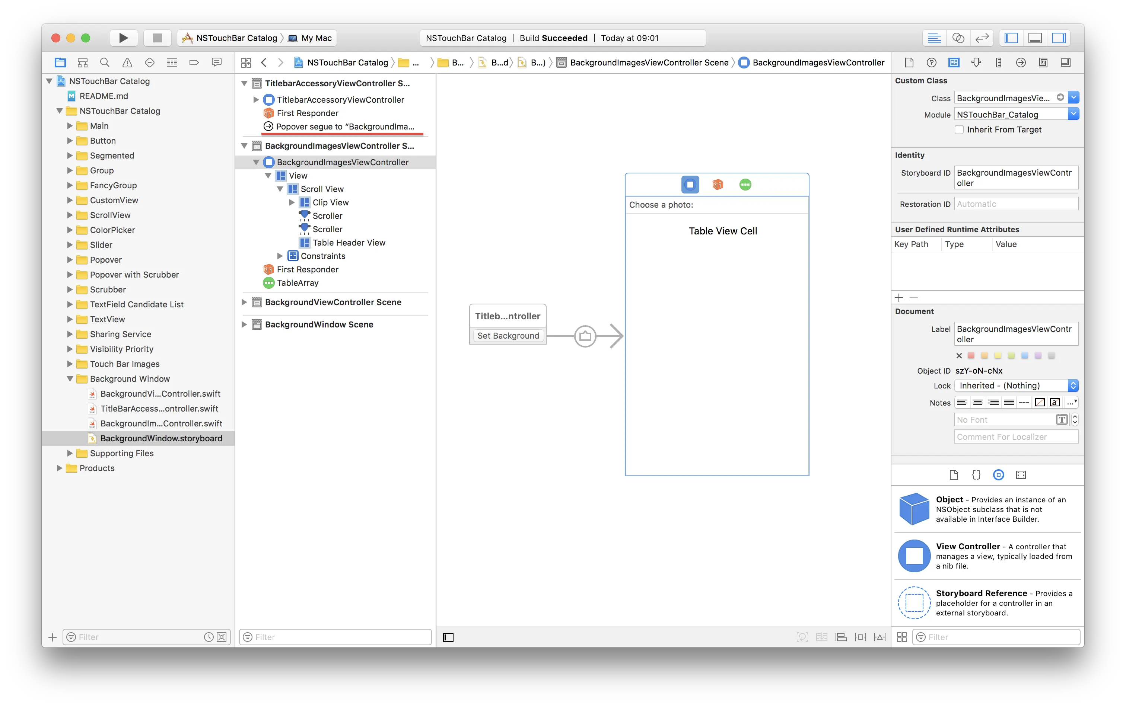This screenshot has height=707, width=1126.
Task: Open the Assistant editor
Action: click(x=958, y=38)
